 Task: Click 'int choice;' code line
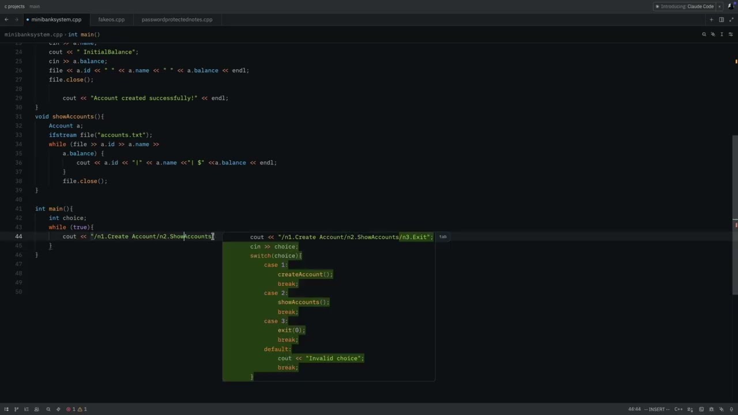(x=67, y=218)
